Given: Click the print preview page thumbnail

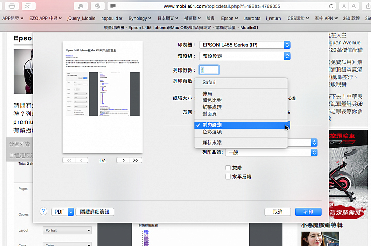Looking at the screenshot, I should [103, 97].
